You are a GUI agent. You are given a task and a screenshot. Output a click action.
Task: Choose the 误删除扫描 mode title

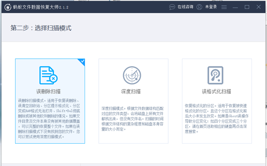(49, 91)
